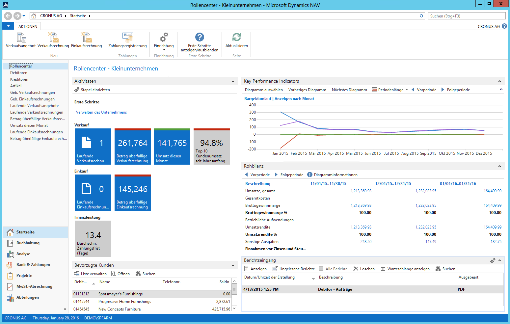This screenshot has width=510, height=324.
Task: Open Zahlungsregistrierung in the ribbon
Action: click(127, 40)
